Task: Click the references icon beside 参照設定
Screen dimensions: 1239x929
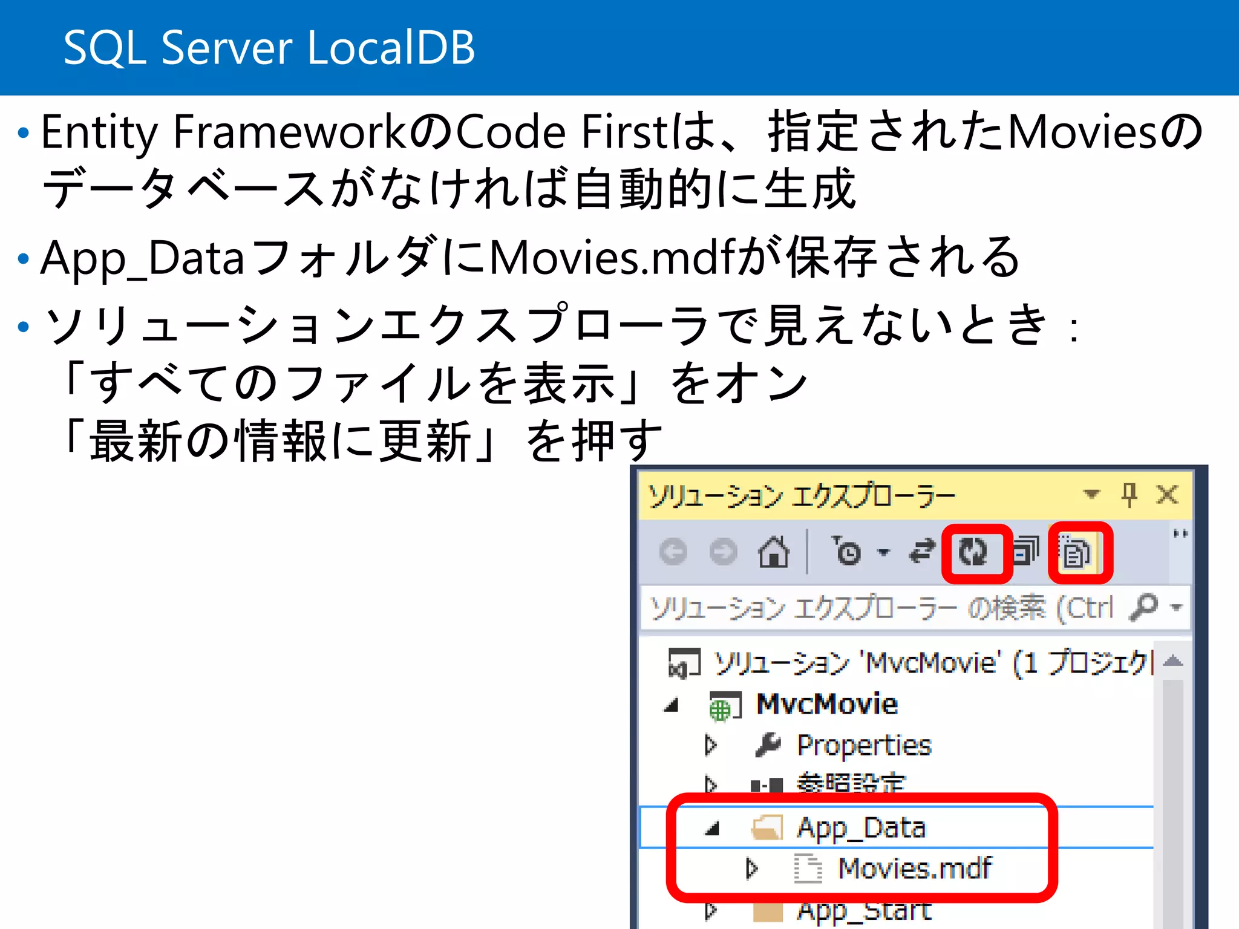Action: [x=767, y=786]
